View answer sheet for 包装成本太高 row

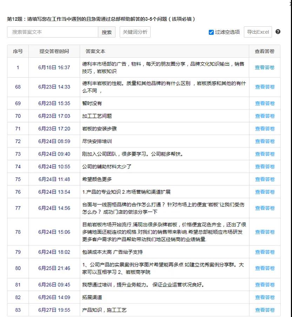(x=264, y=251)
